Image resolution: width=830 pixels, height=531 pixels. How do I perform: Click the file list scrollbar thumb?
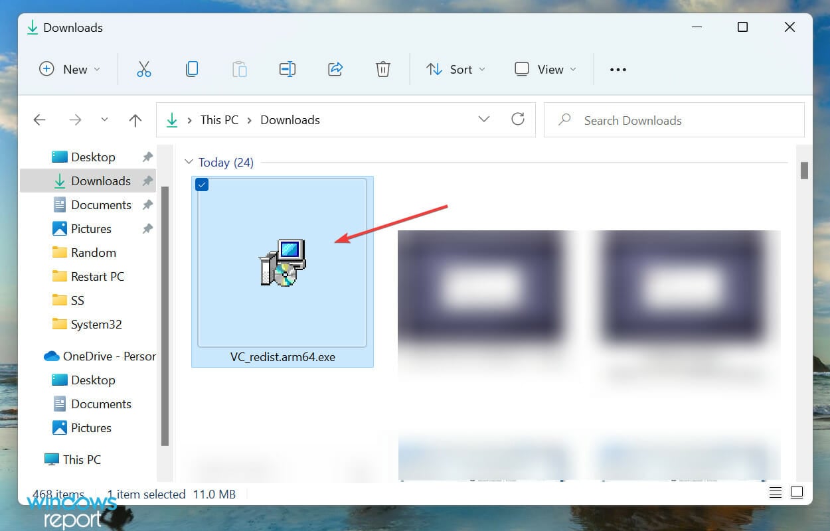(x=804, y=171)
